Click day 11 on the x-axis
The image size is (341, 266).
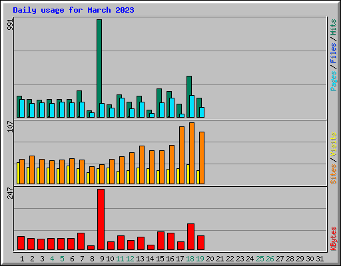(120, 259)
